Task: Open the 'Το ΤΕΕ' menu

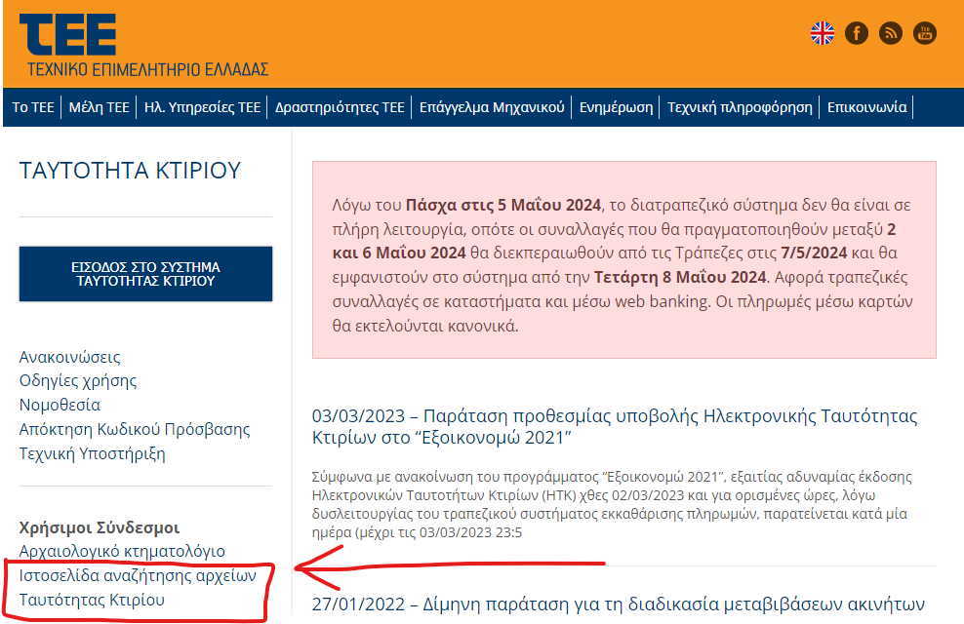Action: click(33, 107)
